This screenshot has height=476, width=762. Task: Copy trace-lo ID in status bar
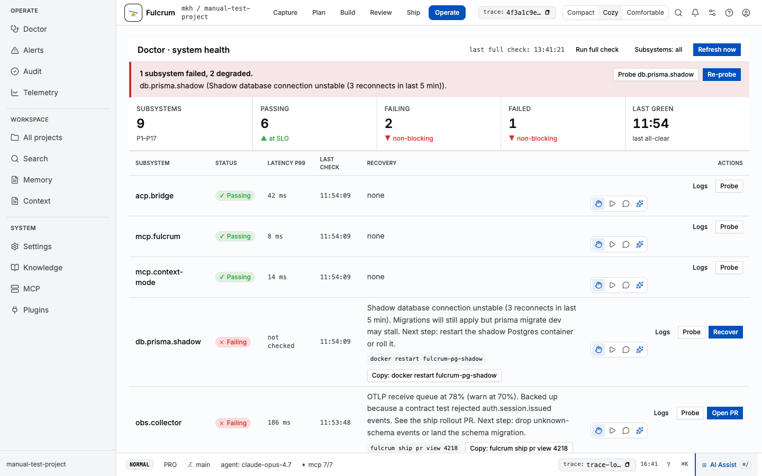[x=627, y=464]
